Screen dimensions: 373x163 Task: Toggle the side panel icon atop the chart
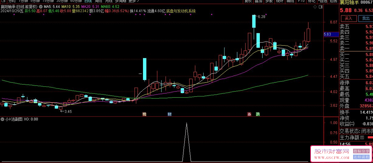coord(320,7)
